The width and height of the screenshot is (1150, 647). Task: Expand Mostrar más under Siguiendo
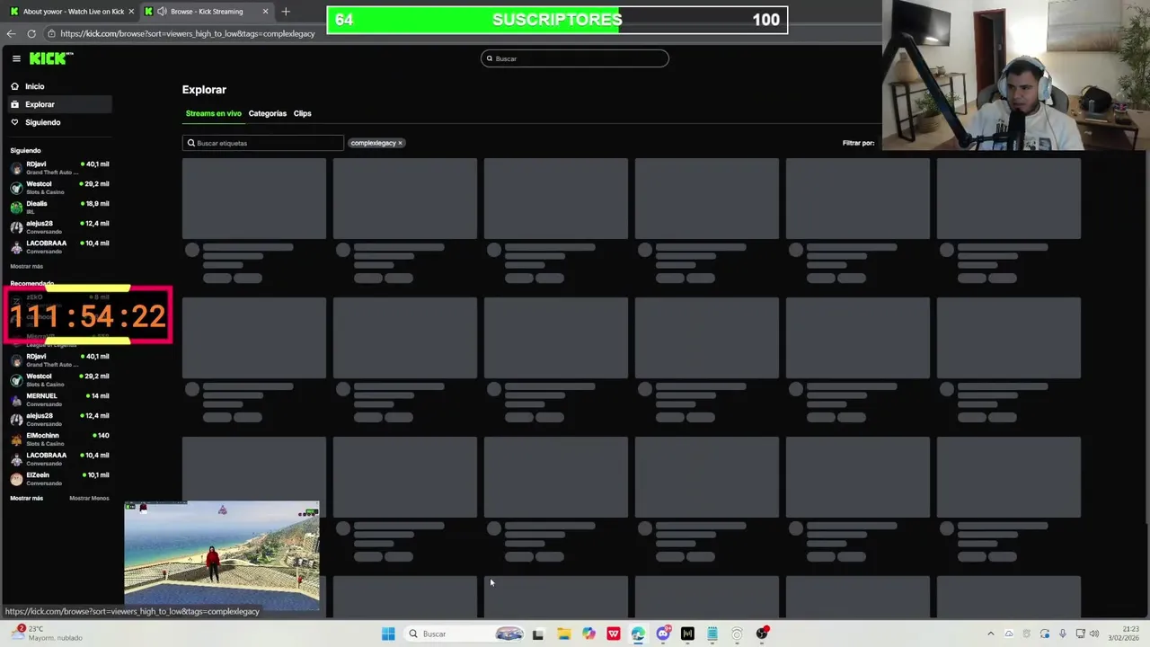(x=26, y=266)
